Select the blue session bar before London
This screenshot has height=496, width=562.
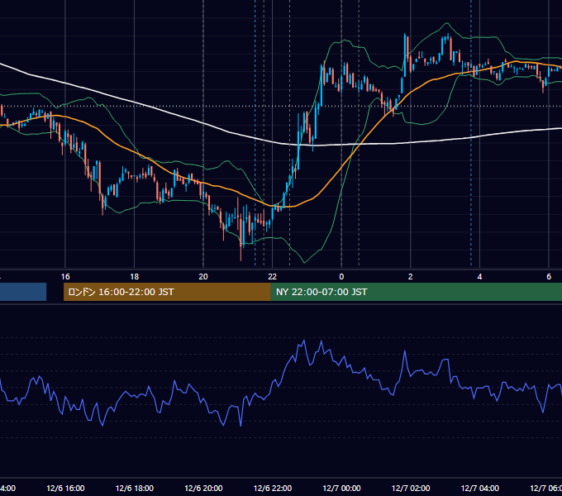click(23, 292)
